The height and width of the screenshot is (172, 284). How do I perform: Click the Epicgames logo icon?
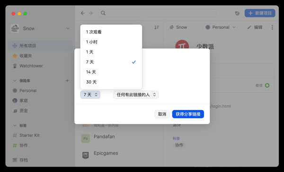pos(86,155)
